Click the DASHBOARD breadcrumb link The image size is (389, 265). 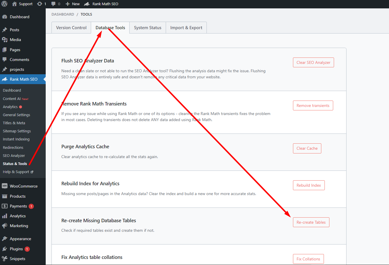(x=63, y=14)
